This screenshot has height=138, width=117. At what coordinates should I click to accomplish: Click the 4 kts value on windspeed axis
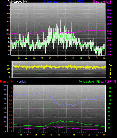point(8,46)
